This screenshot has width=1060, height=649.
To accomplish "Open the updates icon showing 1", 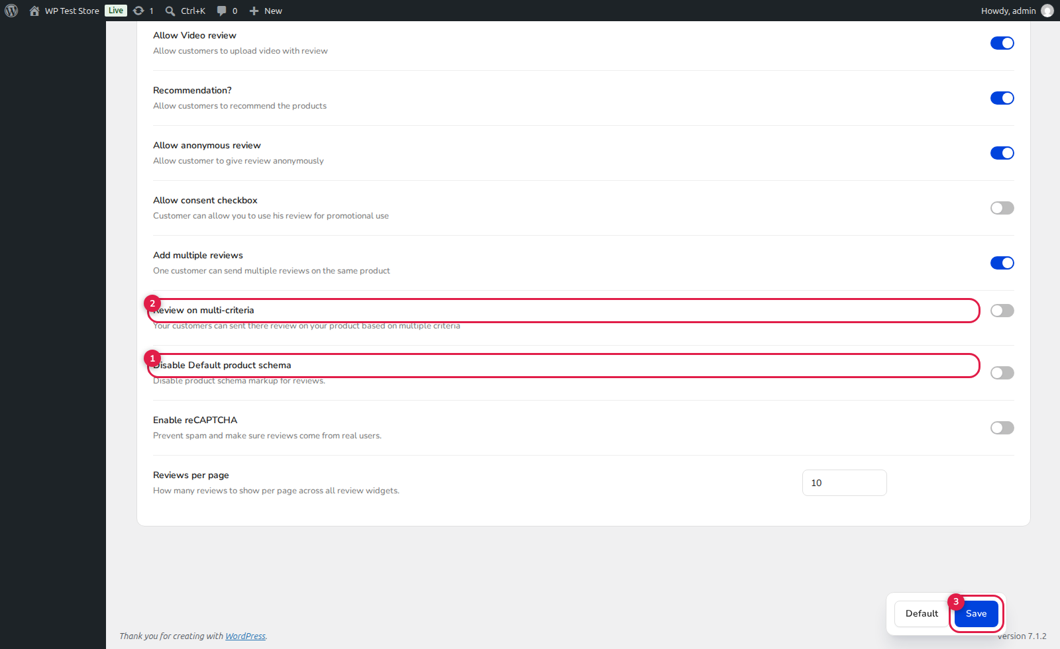I will 138,11.
